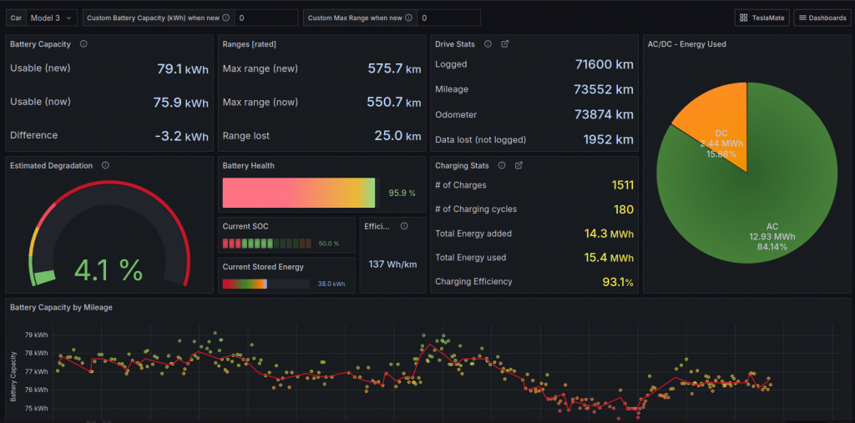Click the Custom Max Range input field
Image resolution: width=855 pixels, height=423 pixels.
click(x=448, y=18)
